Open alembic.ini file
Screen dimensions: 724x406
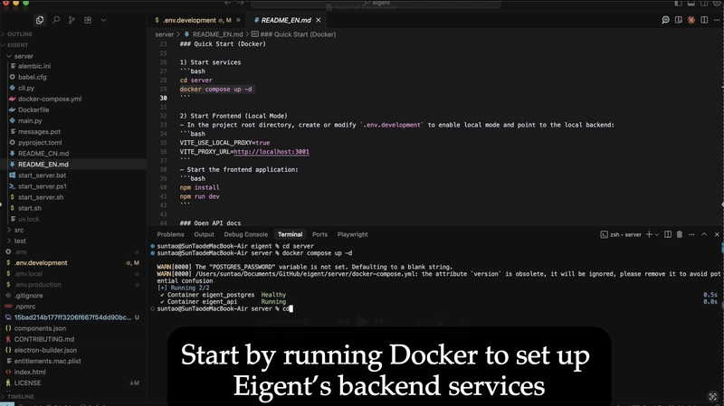coord(34,66)
